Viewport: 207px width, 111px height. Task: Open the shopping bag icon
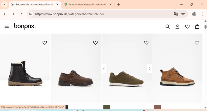point(197,26)
